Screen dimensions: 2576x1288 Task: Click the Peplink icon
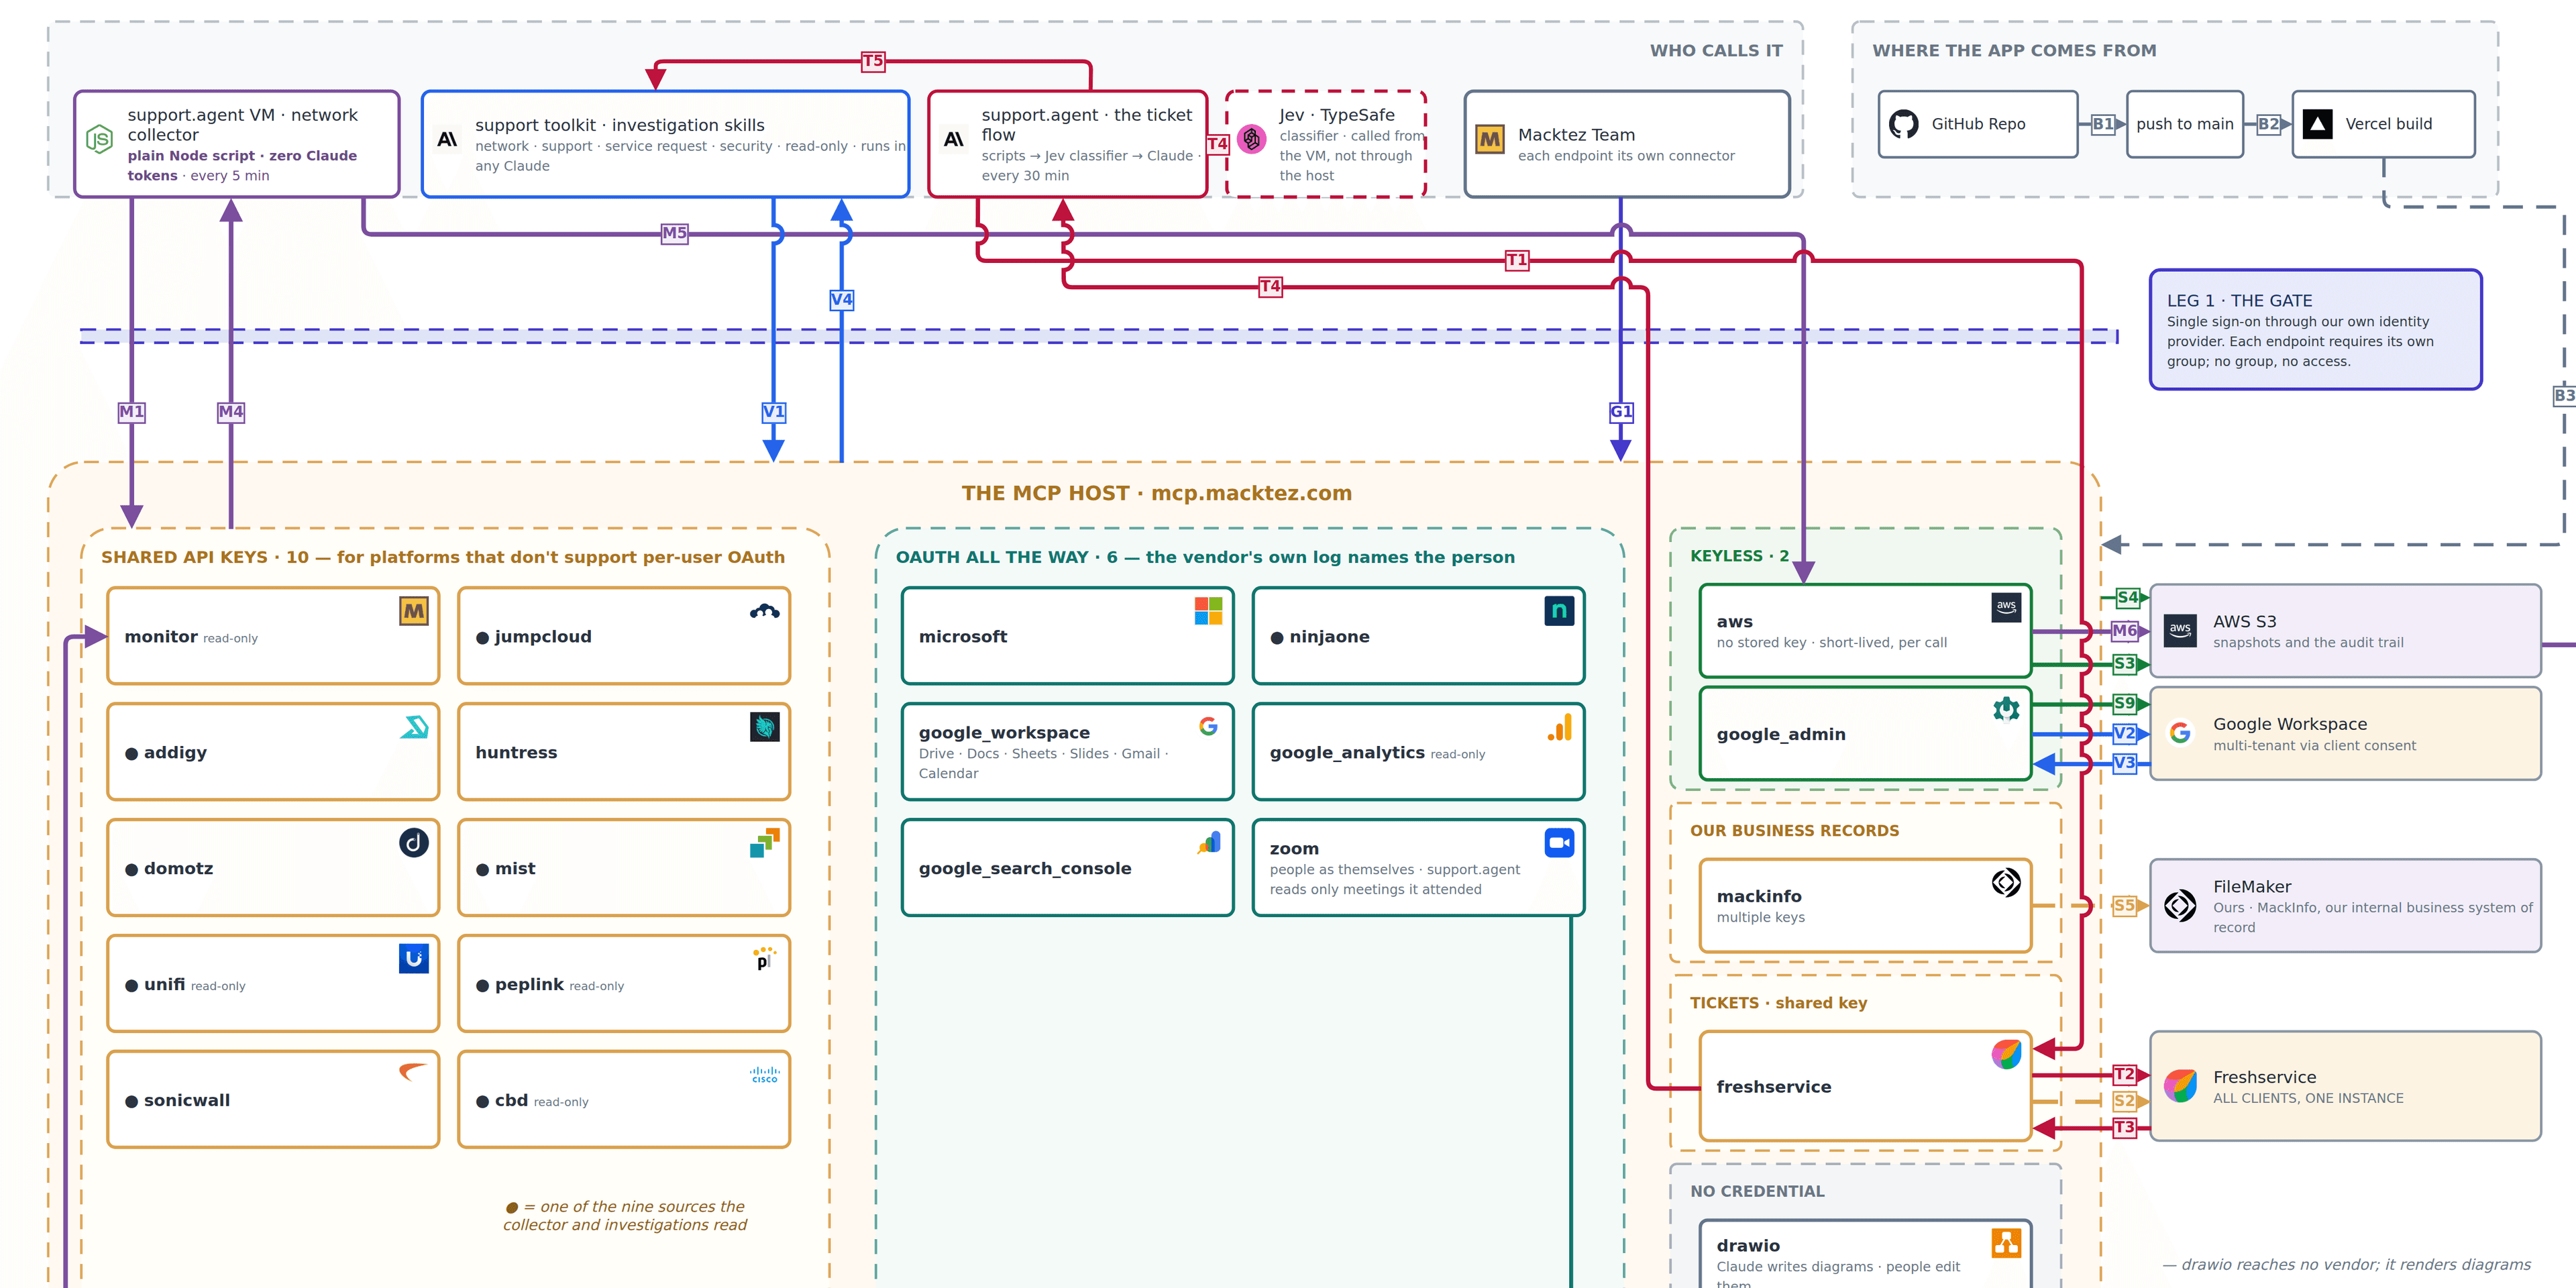coord(765,959)
